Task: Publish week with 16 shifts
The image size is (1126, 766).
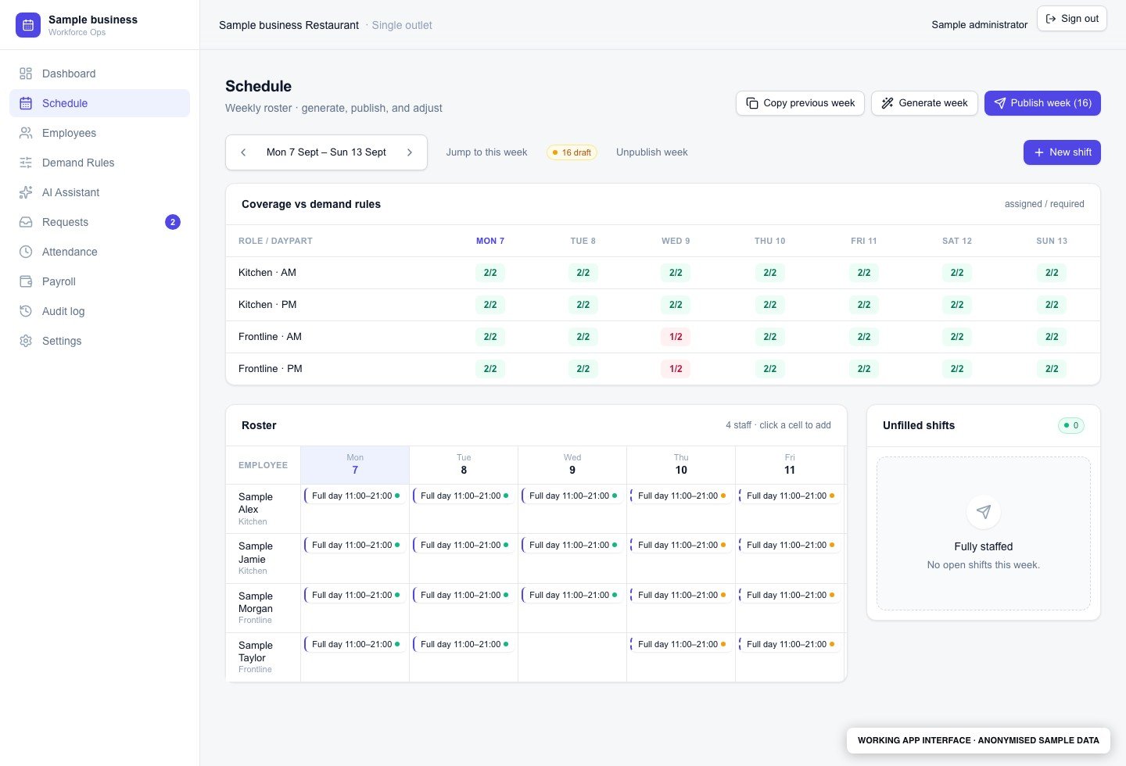Action: 1042,103
